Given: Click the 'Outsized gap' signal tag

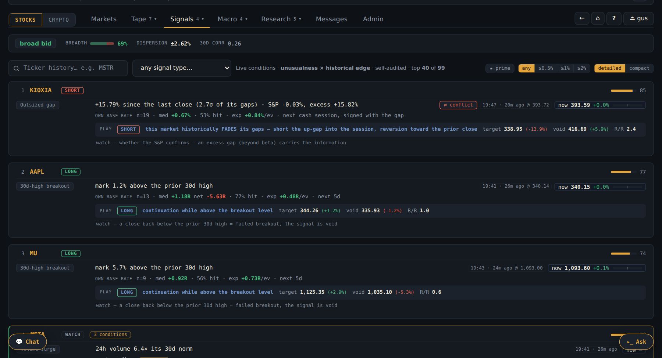Looking at the screenshot, I should point(38,105).
